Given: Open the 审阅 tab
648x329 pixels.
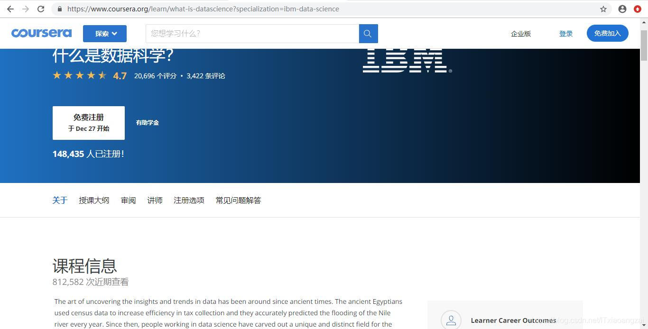Looking at the screenshot, I should pos(128,201).
